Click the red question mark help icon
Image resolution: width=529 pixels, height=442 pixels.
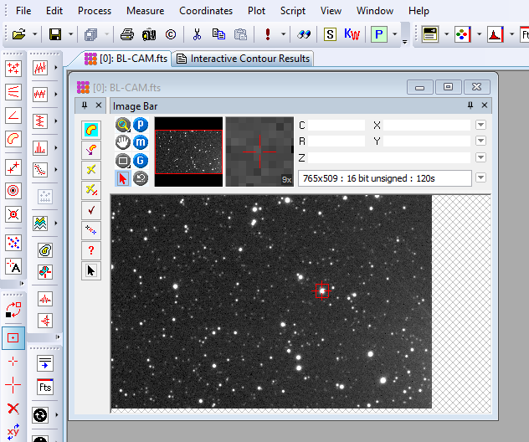point(91,250)
